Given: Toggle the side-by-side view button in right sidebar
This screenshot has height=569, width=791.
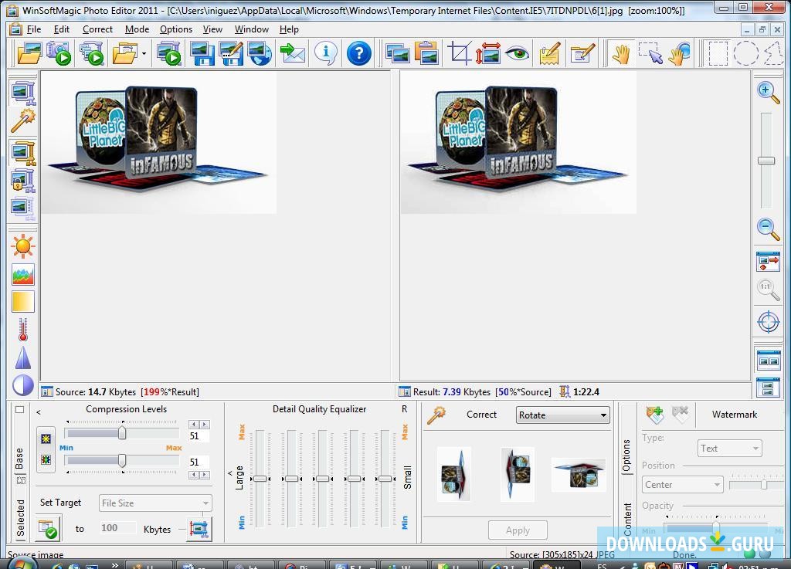Looking at the screenshot, I should click(768, 361).
